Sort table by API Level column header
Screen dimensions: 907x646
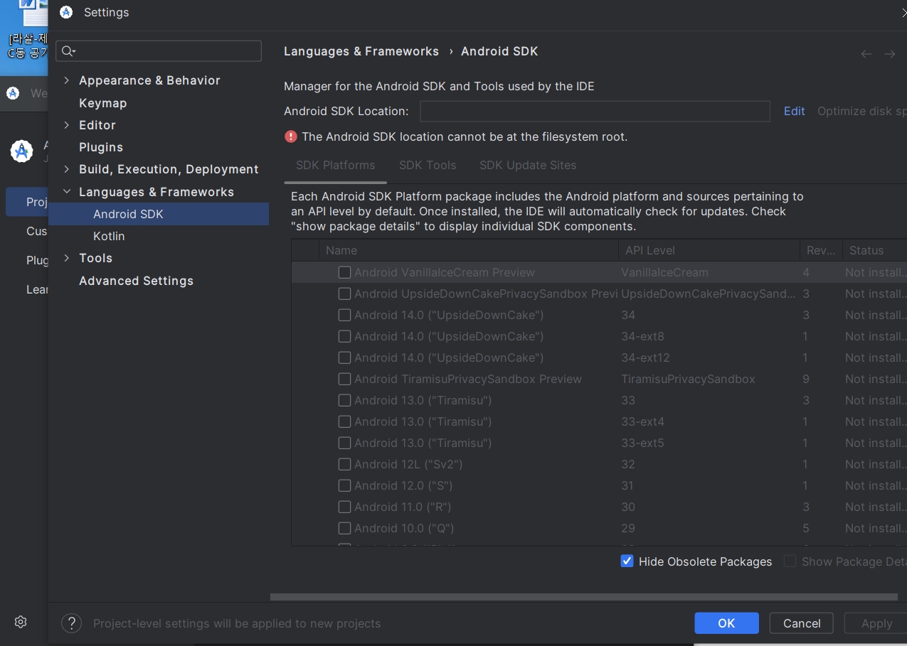click(709, 250)
